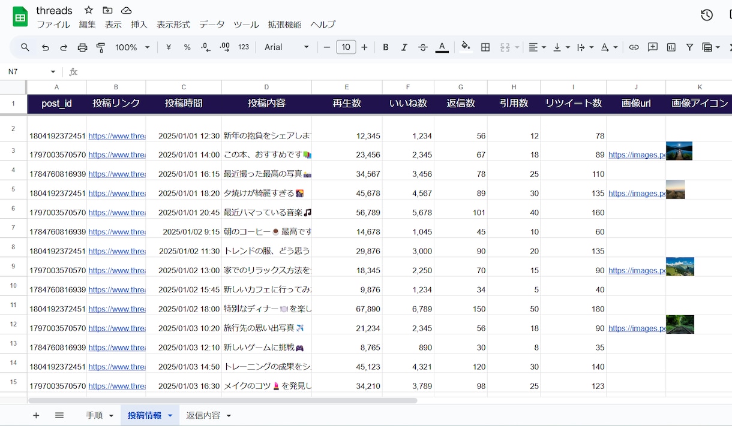The image size is (732, 426).
Task: Open images link in row 9
Action: click(637, 271)
